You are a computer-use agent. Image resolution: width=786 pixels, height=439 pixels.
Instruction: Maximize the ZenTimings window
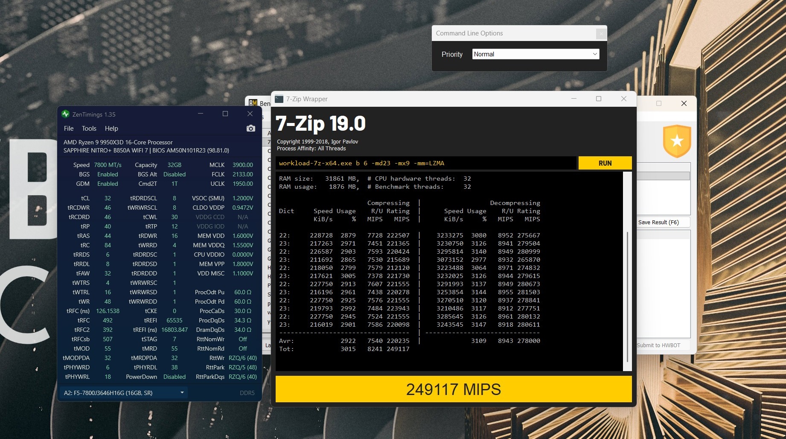(x=225, y=114)
